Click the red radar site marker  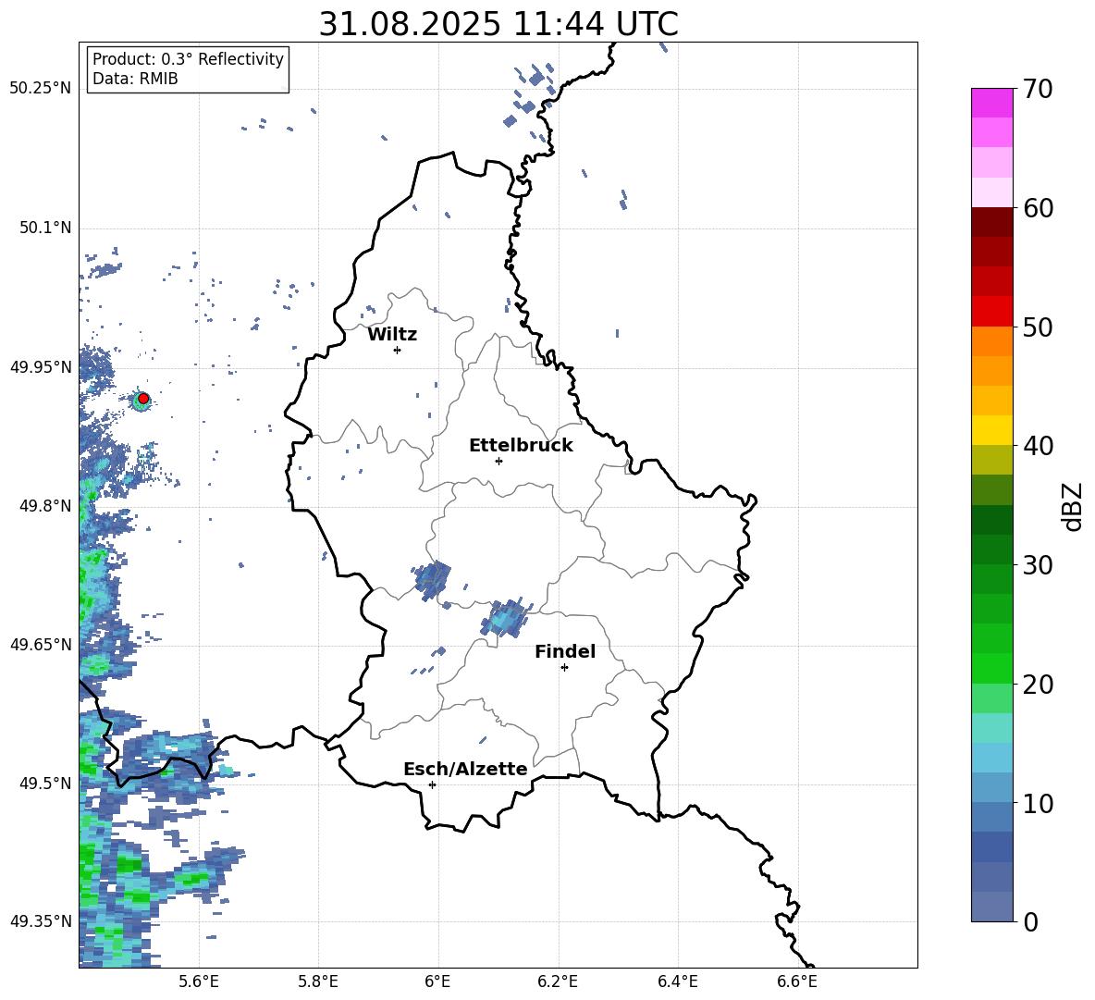tap(143, 399)
